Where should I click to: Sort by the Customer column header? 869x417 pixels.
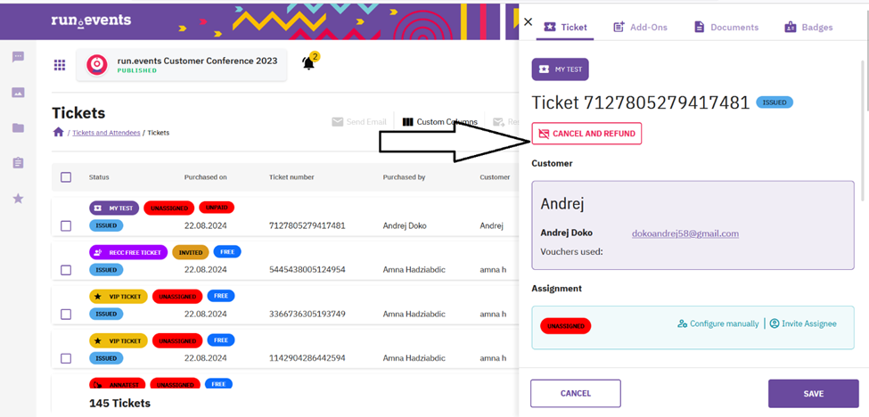tap(495, 177)
